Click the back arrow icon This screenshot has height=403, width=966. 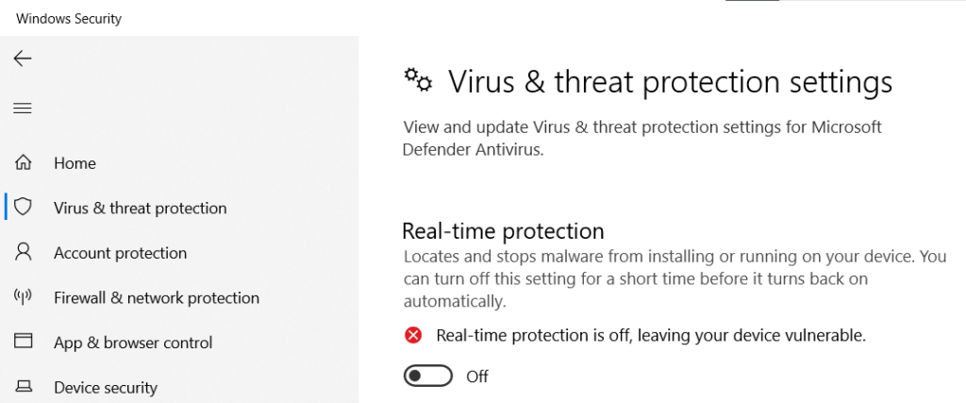[x=23, y=59]
